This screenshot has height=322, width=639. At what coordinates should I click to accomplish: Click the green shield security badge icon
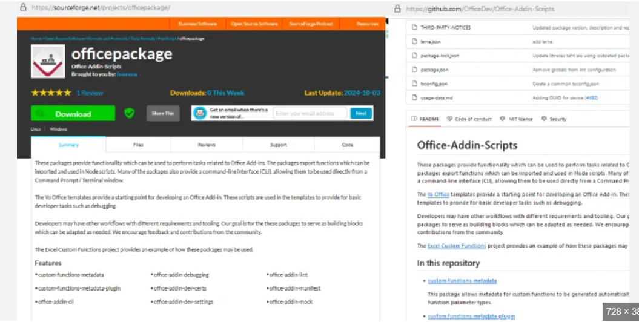click(129, 113)
